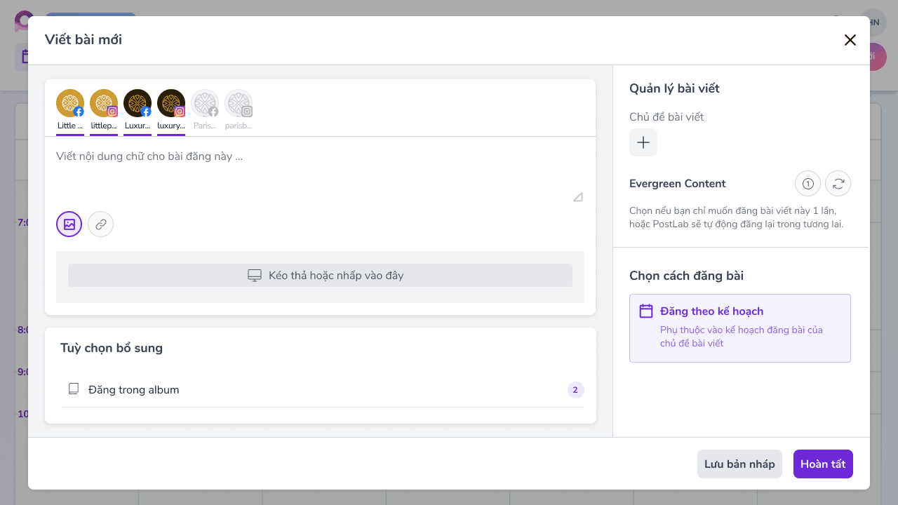Select the "Little..." Facebook account avatar
The width and height of the screenshot is (898, 505).
pos(69,104)
